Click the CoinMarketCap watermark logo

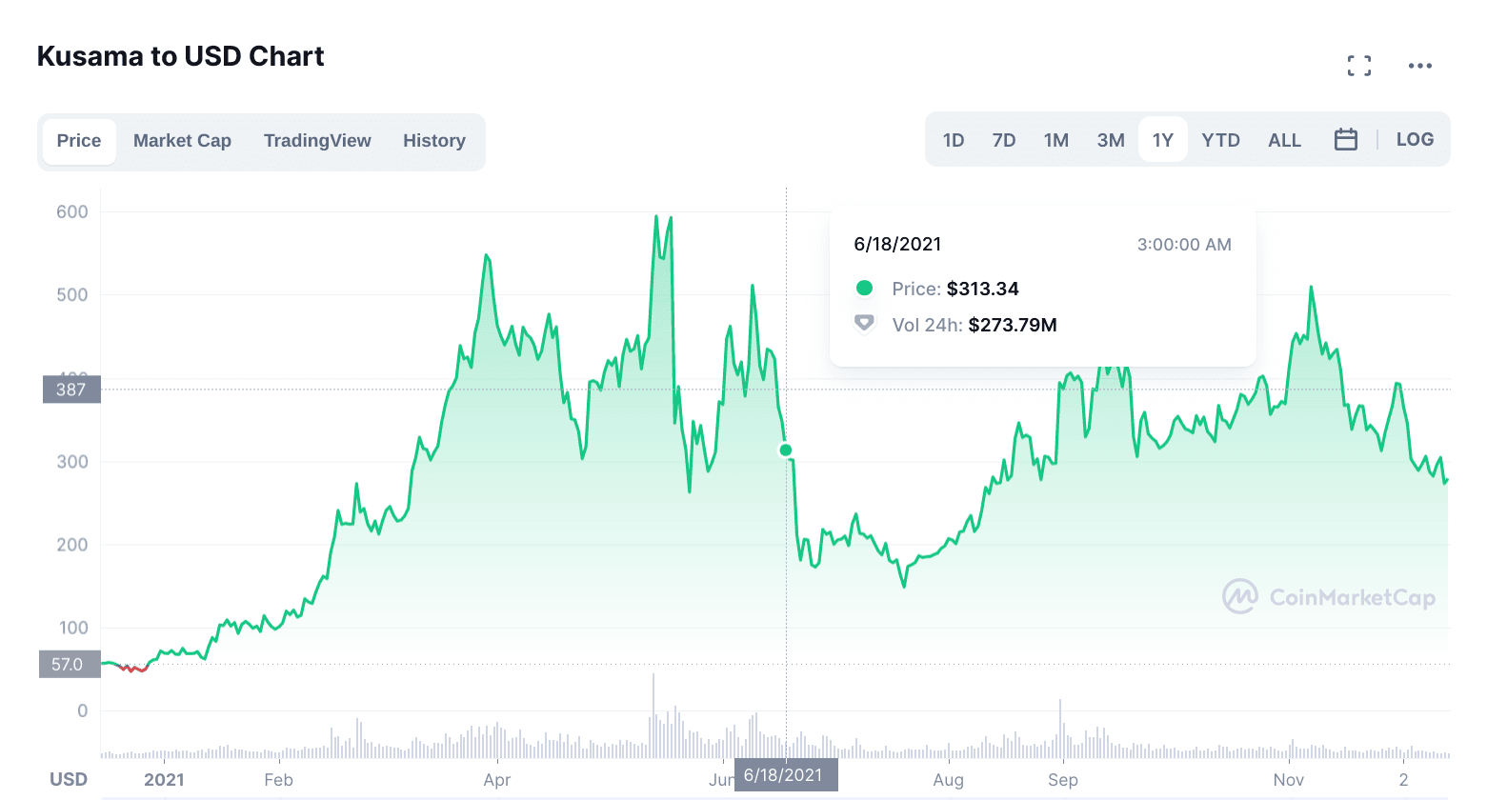(x=1329, y=597)
